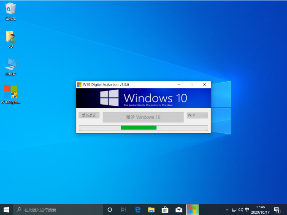Open Task View from the taskbar
The width and height of the screenshot is (287, 215).
point(123,210)
